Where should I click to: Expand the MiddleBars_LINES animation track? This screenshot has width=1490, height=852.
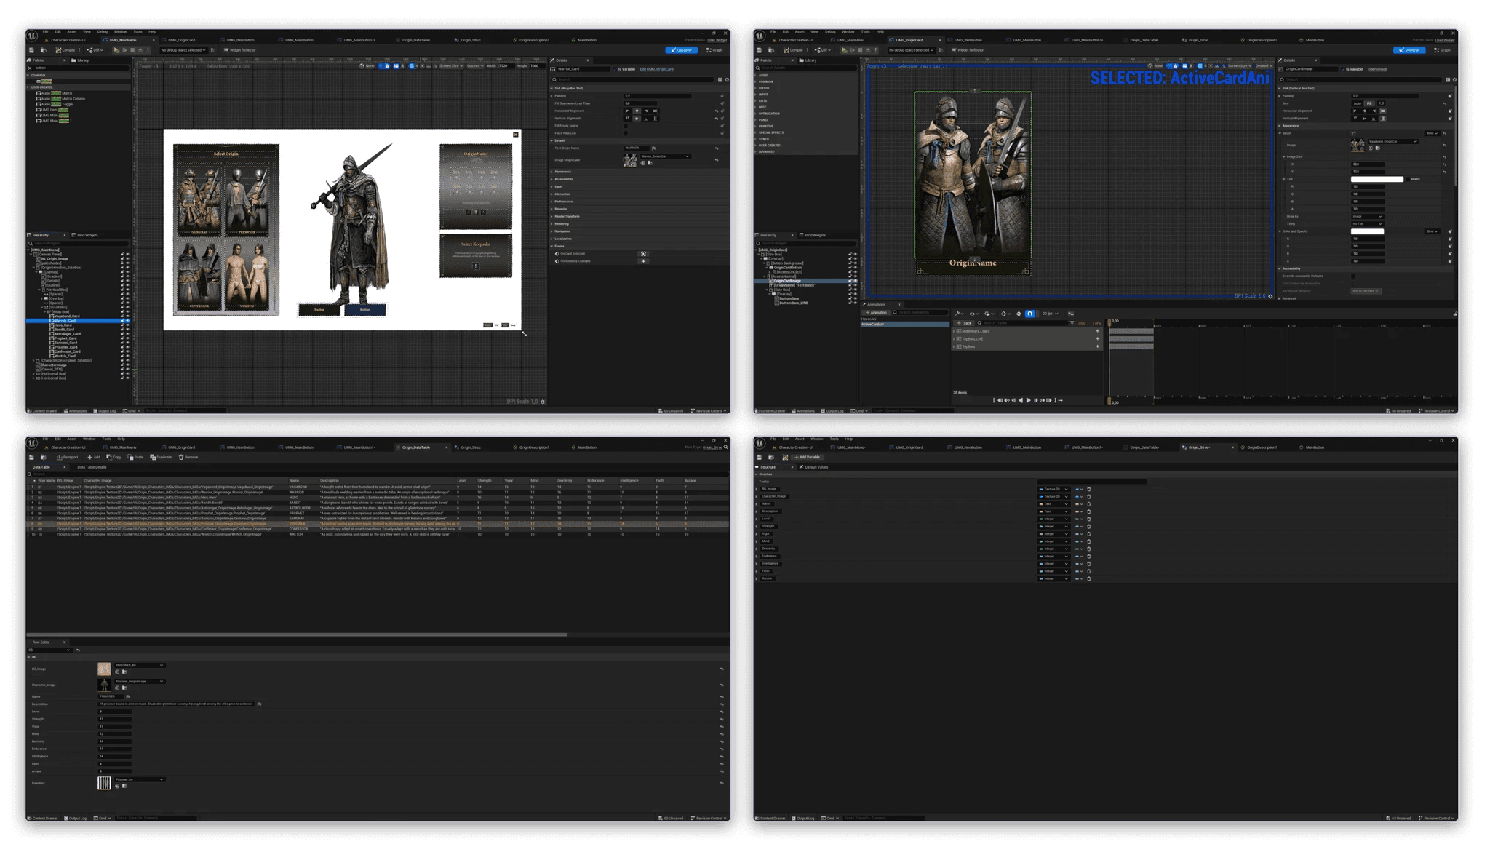(x=954, y=331)
